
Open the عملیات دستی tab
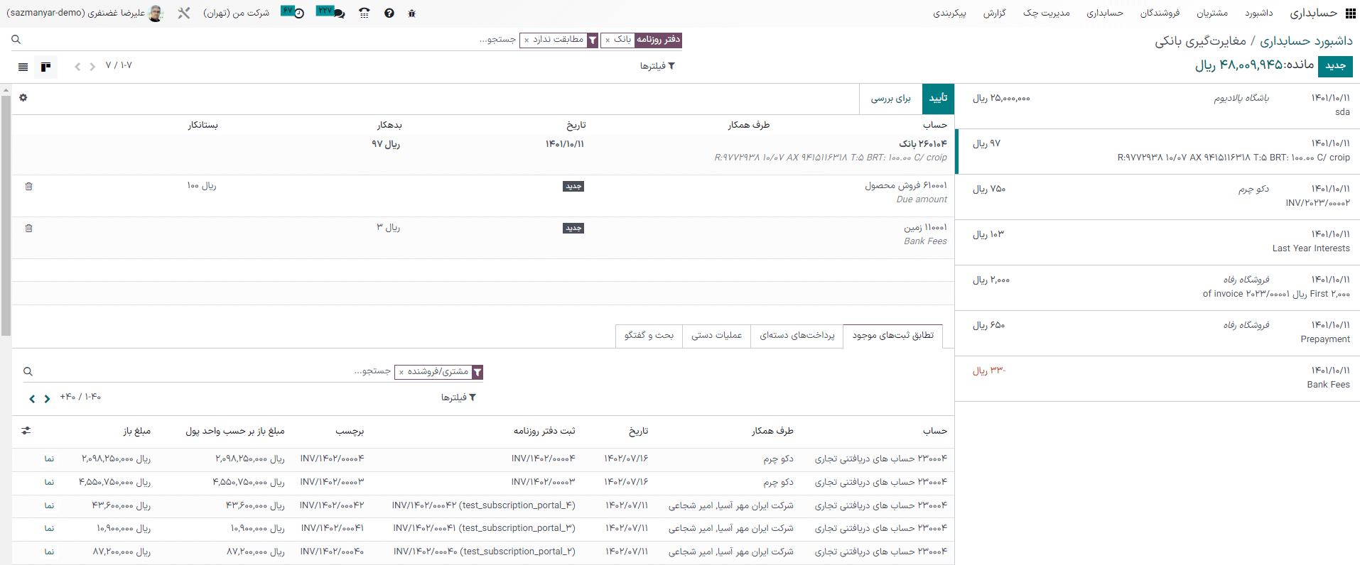[716, 335]
